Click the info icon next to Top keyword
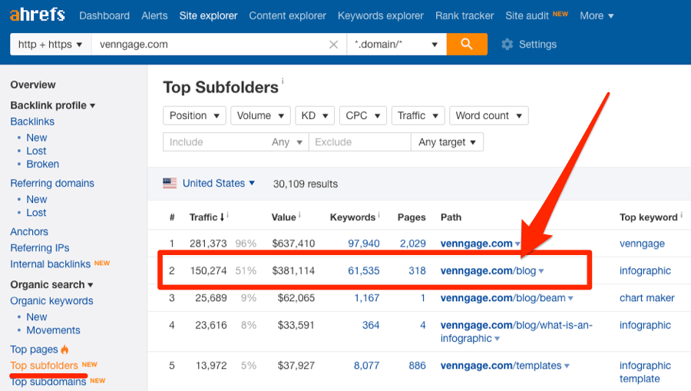Image resolution: width=691 pixels, height=391 pixels. coord(681,214)
